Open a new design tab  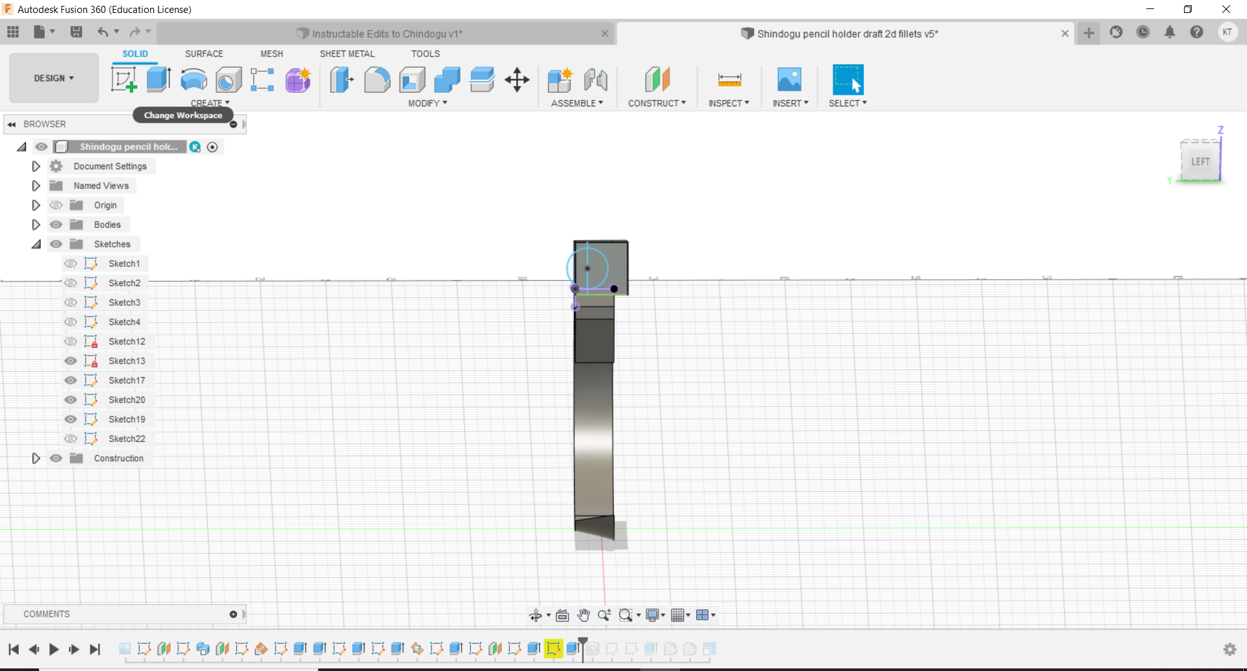point(1089,32)
